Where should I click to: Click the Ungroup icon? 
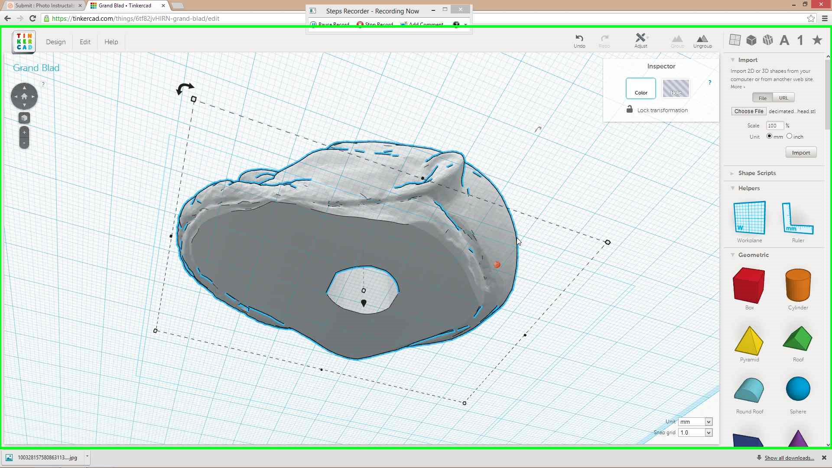[702, 41]
